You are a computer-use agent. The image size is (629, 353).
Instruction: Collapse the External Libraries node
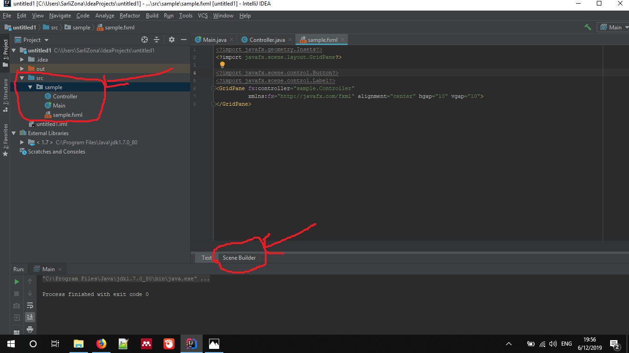pyautogui.click(x=13, y=133)
